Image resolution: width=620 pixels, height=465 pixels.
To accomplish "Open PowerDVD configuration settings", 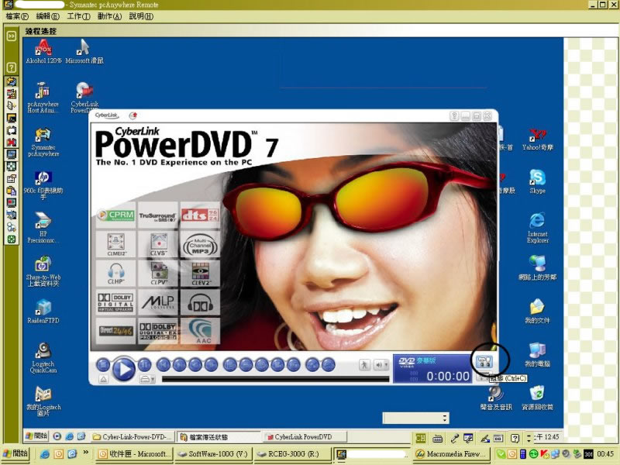I will pos(484,361).
